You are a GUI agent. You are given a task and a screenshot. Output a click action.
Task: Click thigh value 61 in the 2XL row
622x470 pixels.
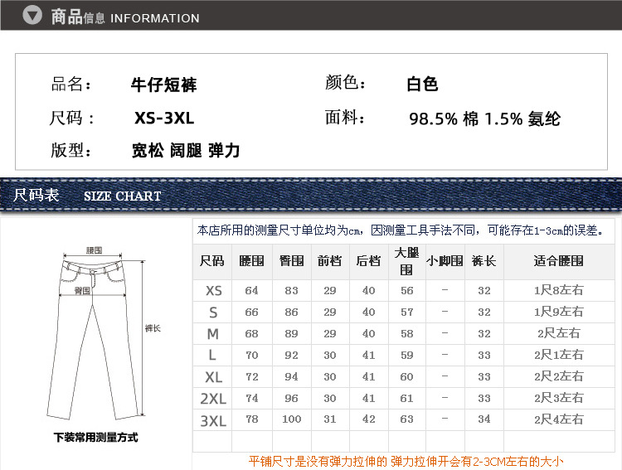tap(406, 398)
